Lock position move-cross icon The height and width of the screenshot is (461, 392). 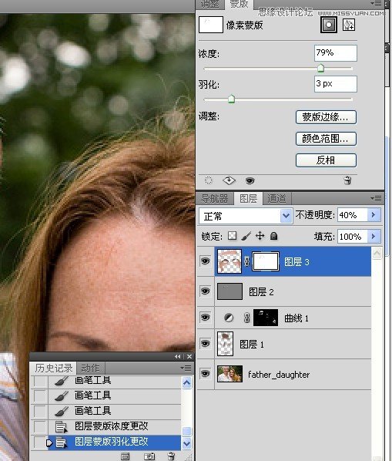pos(260,236)
